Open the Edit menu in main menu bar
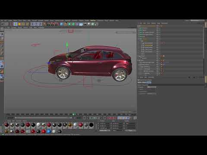The width and height of the screenshot is (207, 155). tap(6, 21)
